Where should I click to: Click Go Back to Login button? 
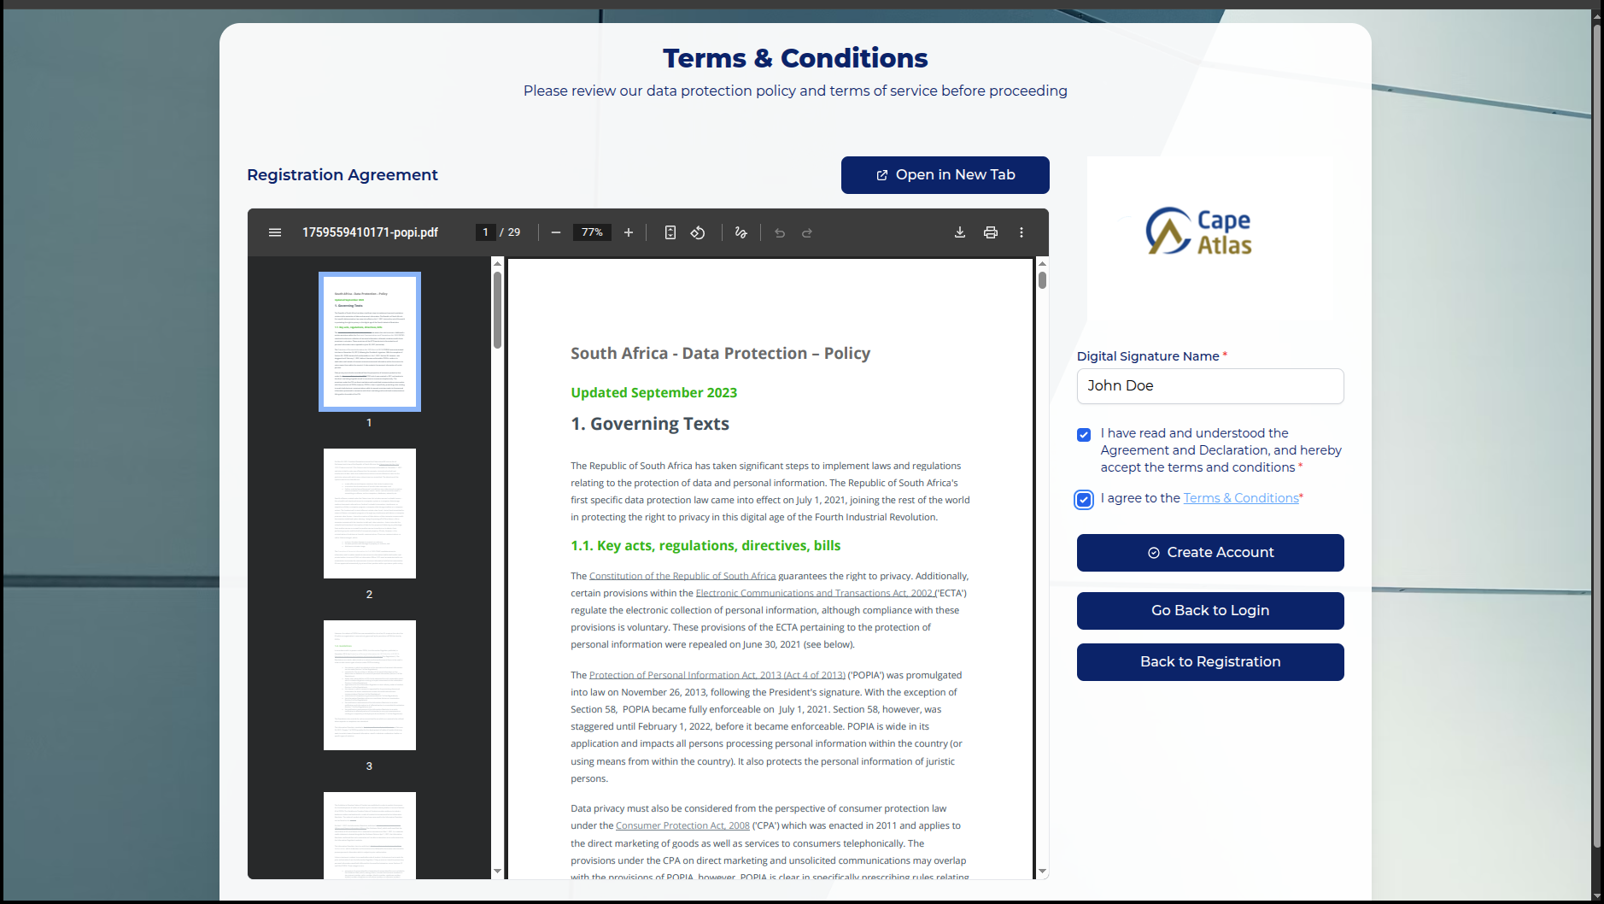(1210, 611)
